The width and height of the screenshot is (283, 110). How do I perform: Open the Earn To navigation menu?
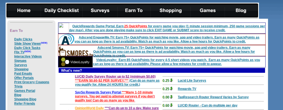coord(134,11)
